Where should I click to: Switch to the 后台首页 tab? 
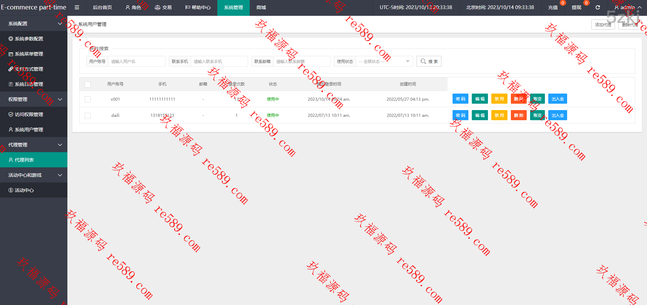[x=102, y=7]
